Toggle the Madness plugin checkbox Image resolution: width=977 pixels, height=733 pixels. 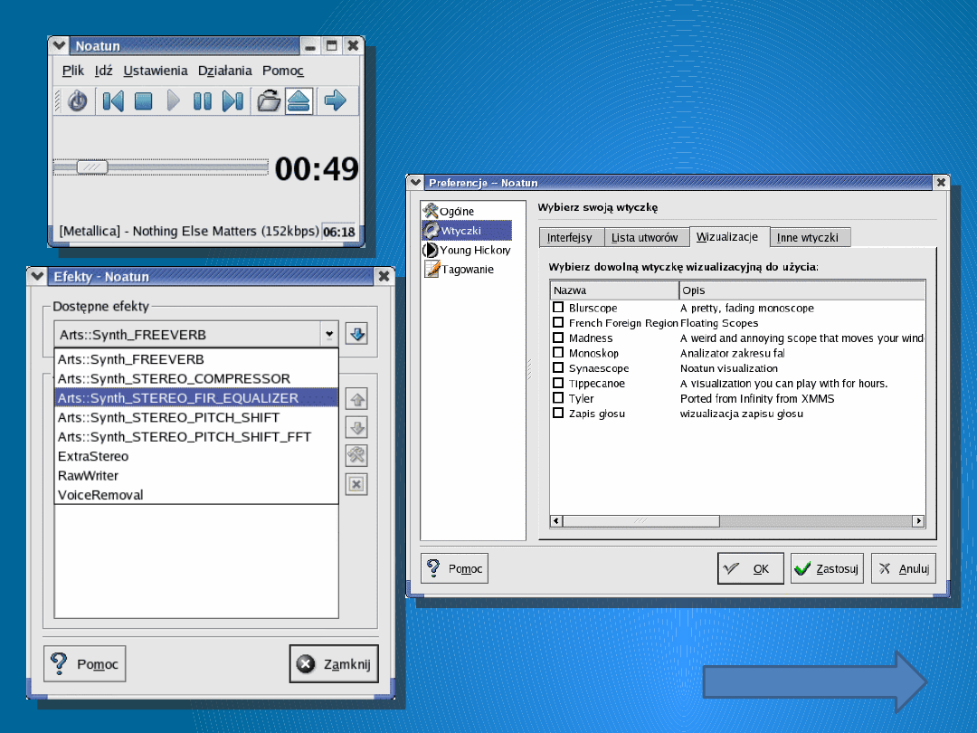pyautogui.click(x=558, y=338)
